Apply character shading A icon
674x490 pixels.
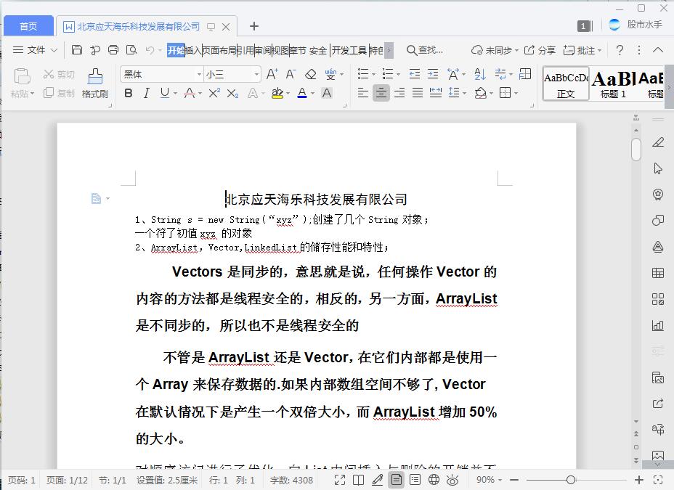[327, 93]
